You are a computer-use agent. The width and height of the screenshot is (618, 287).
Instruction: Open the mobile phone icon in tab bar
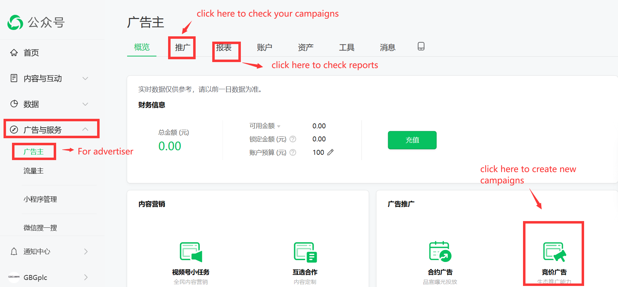coord(421,47)
